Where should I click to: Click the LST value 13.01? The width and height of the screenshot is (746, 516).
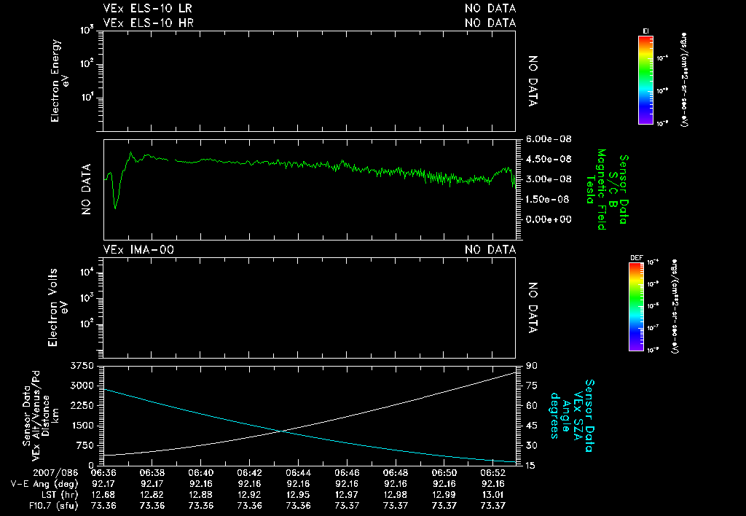[x=493, y=495]
